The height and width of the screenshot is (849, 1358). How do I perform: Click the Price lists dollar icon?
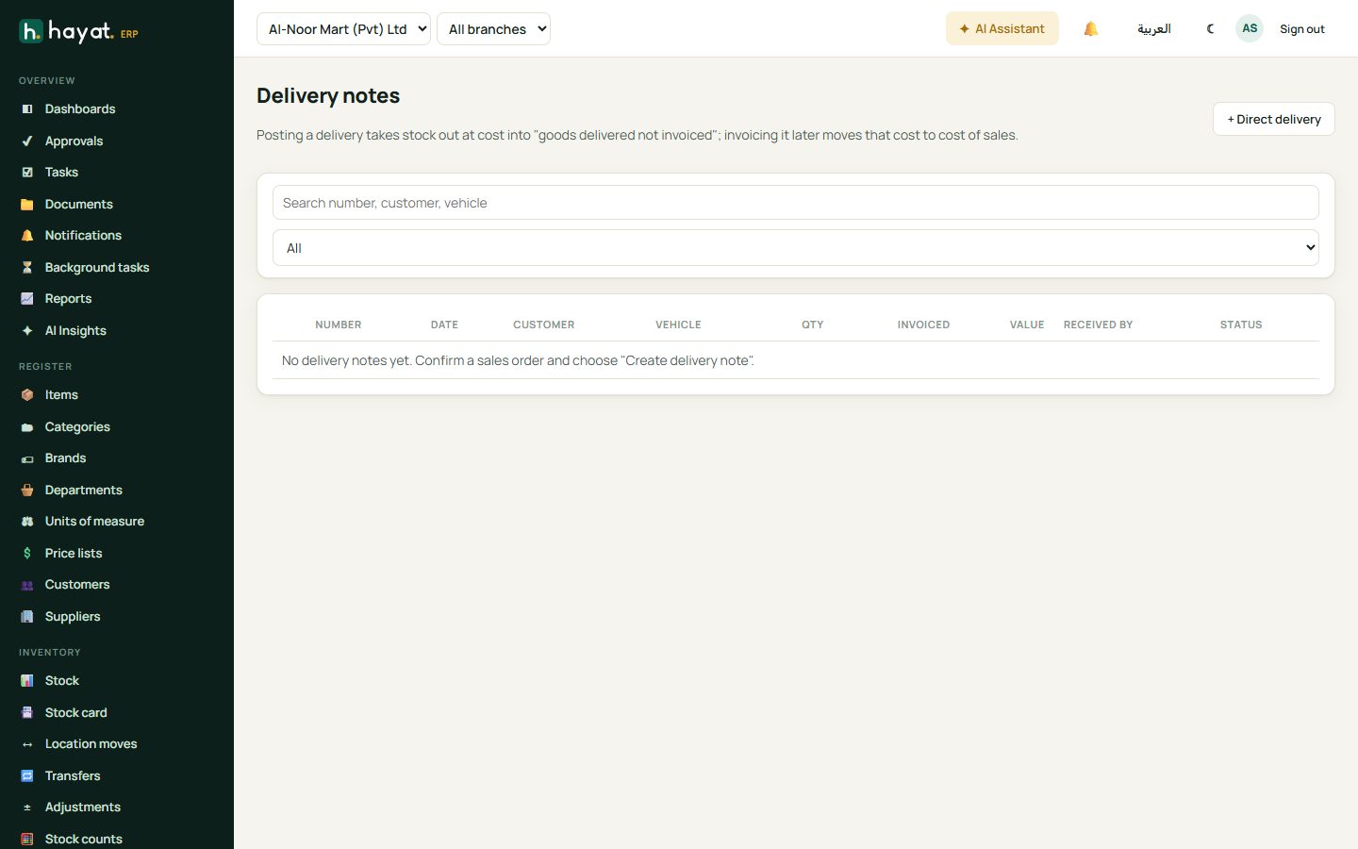click(x=27, y=554)
